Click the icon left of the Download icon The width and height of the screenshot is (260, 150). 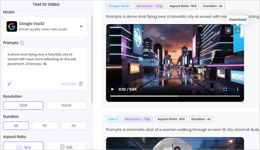[x=228, y=30]
